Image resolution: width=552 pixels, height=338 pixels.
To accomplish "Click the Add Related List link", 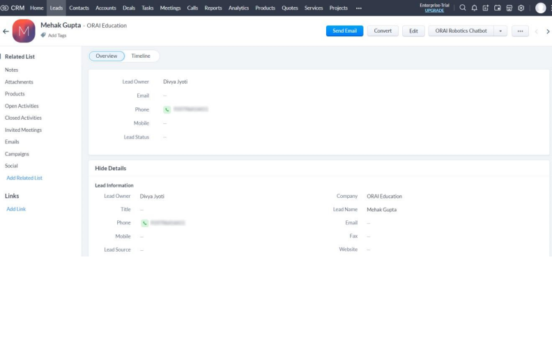I will [x=24, y=178].
